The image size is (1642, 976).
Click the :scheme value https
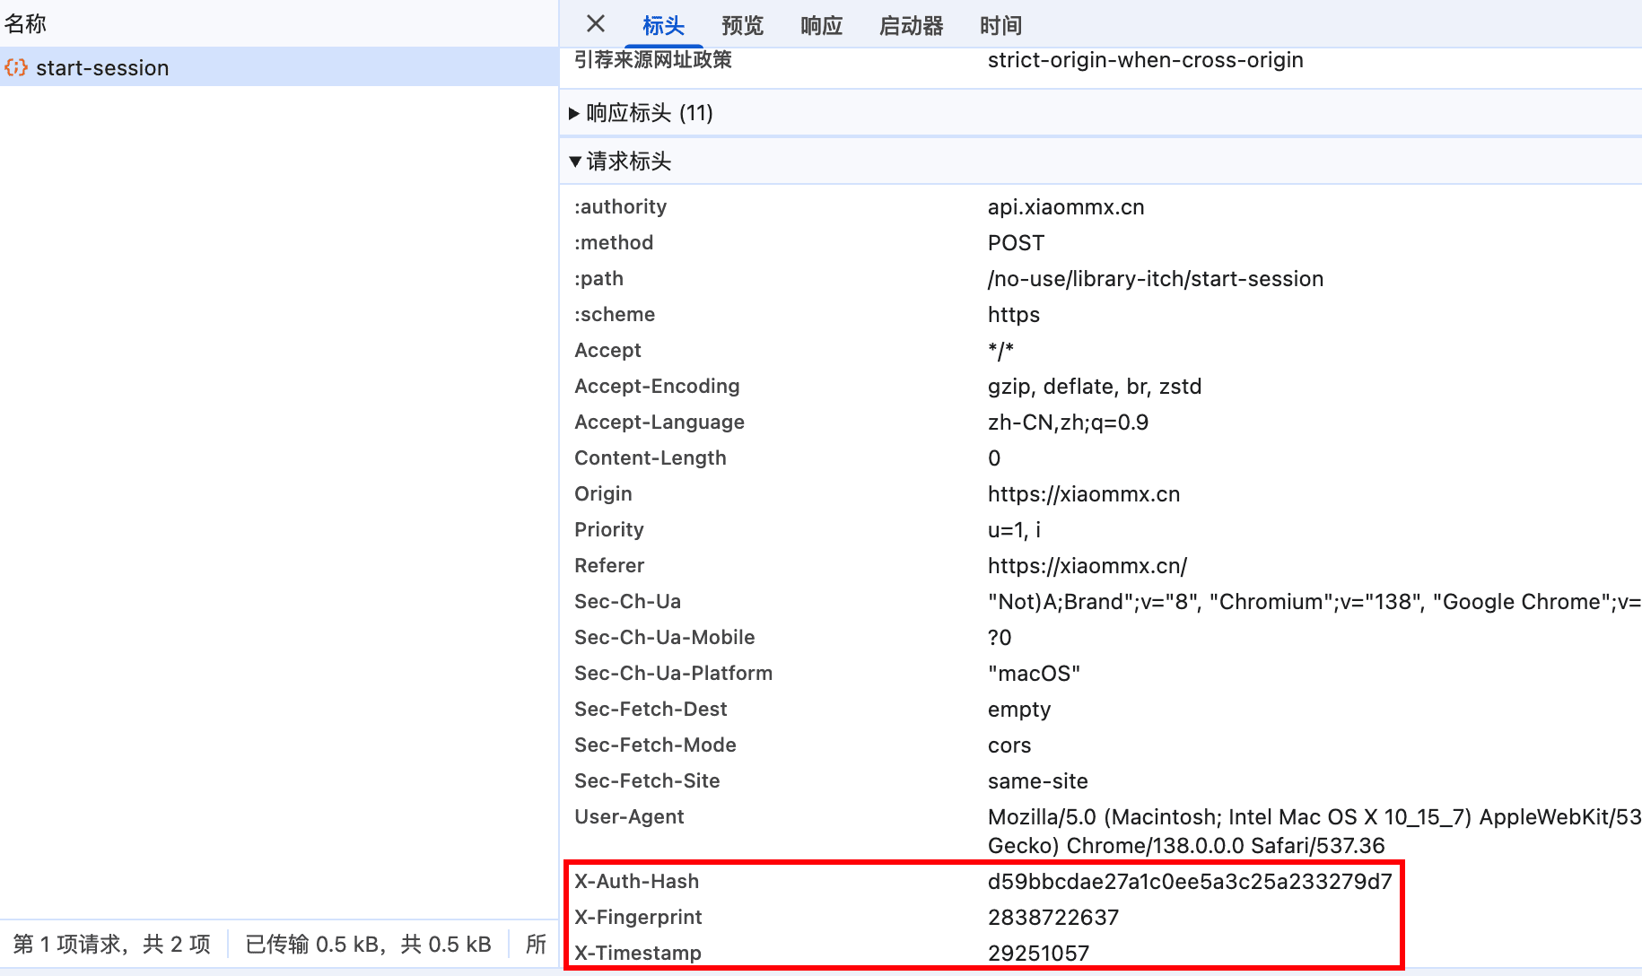tap(1014, 315)
